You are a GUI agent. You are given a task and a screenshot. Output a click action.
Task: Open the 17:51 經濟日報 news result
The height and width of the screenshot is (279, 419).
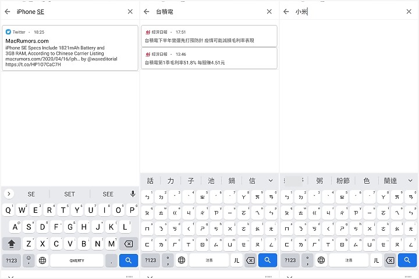point(210,36)
